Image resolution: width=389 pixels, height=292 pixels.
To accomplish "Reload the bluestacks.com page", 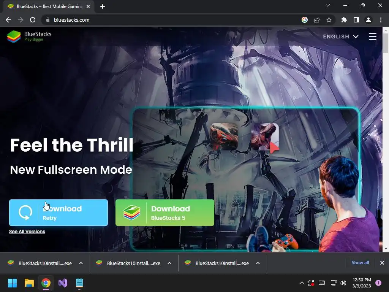I will click(33, 20).
